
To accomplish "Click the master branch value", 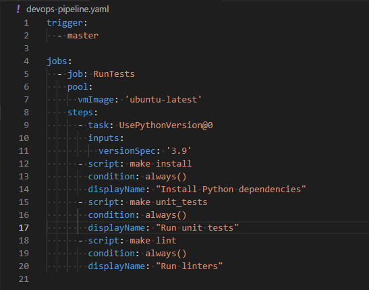I will click(x=83, y=36).
